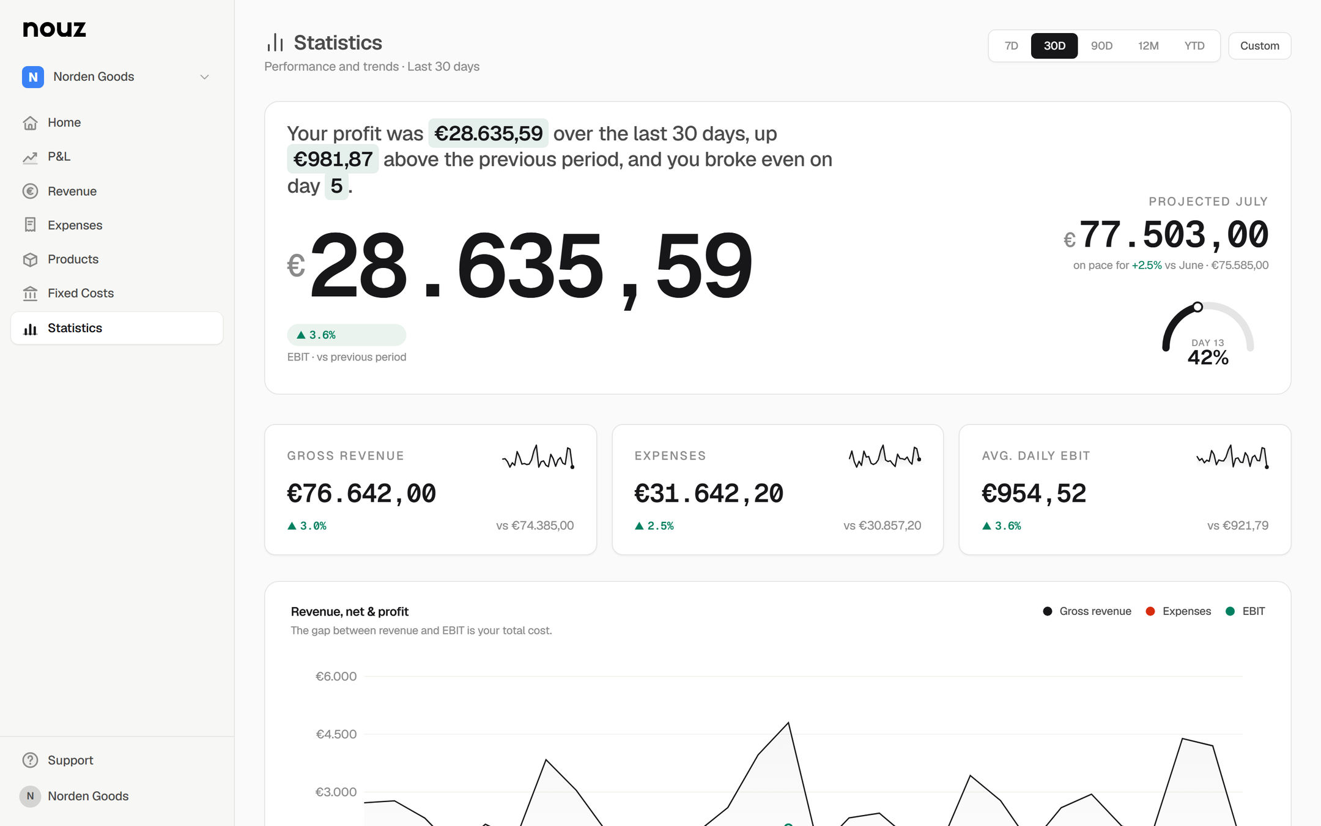Viewport: 1321px width, 826px height.
Task: Expand the Norden Goods workspace chevron
Action: pyautogui.click(x=205, y=77)
